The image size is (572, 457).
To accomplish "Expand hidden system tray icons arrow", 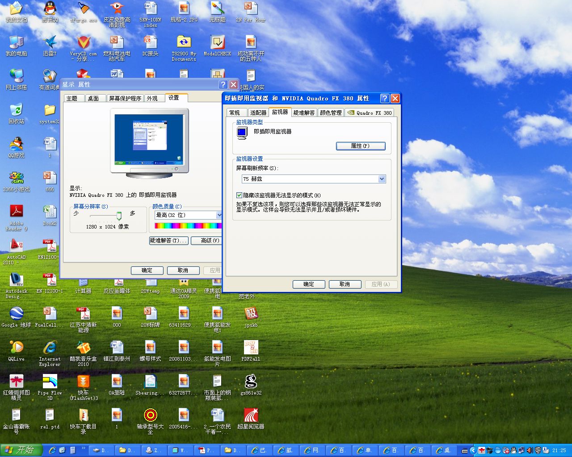I will click(473, 450).
